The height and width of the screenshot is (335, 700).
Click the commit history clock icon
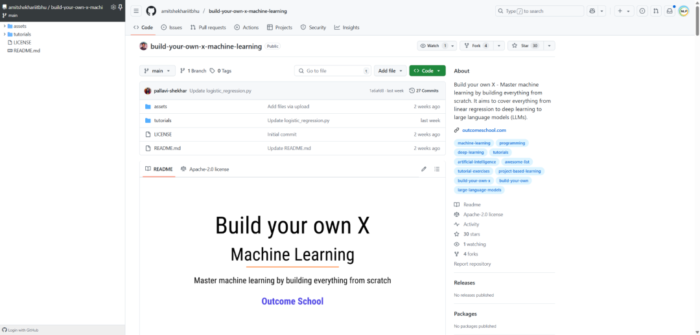click(412, 91)
